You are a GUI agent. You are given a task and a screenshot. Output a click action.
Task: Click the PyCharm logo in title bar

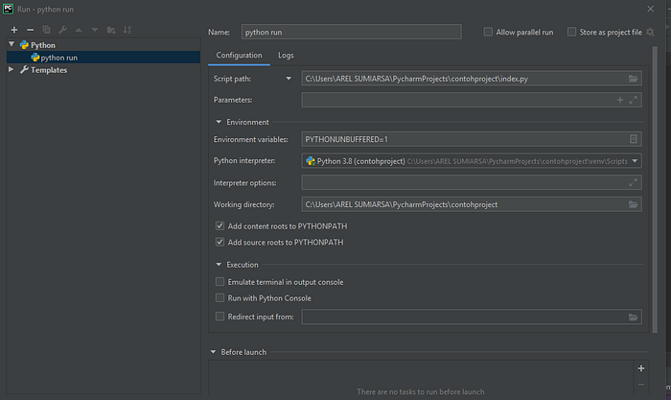pyautogui.click(x=8, y=9)
